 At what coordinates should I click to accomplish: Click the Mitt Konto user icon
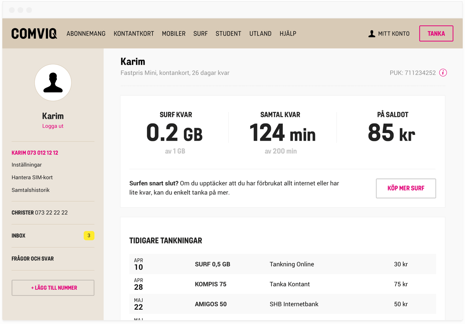(x=372, y=34)
